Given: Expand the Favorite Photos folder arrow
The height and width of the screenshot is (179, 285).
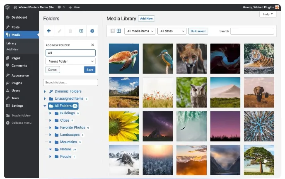Looking at the screenshot, I should (50, 128).
